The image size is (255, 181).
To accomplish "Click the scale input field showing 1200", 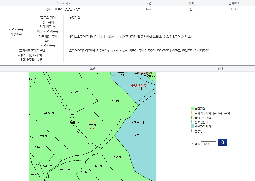I will coord(209,144).
